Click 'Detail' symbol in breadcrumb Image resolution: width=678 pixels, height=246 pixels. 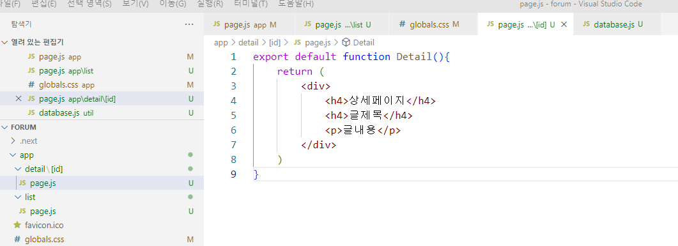(x=364, y=42)
